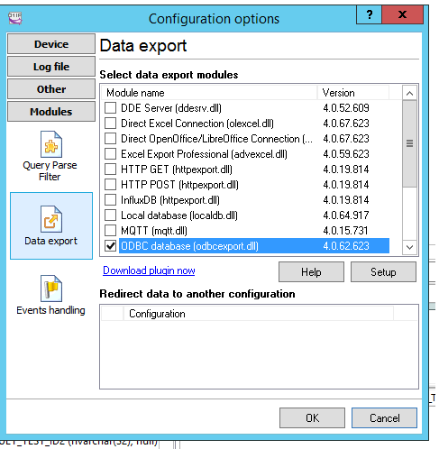Open the Other settings tab
439x449 pixels.
coord(51,89)
